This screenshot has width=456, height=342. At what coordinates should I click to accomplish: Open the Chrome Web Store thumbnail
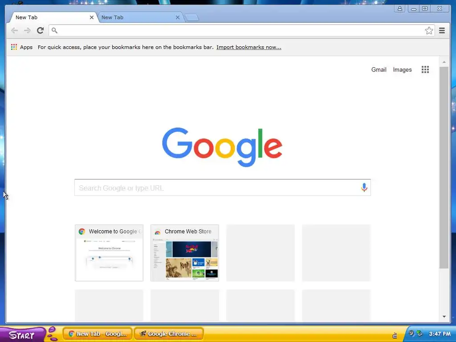click(x=185, y=253)
